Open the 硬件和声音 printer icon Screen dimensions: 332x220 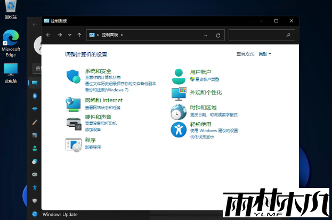coord(74,123)
